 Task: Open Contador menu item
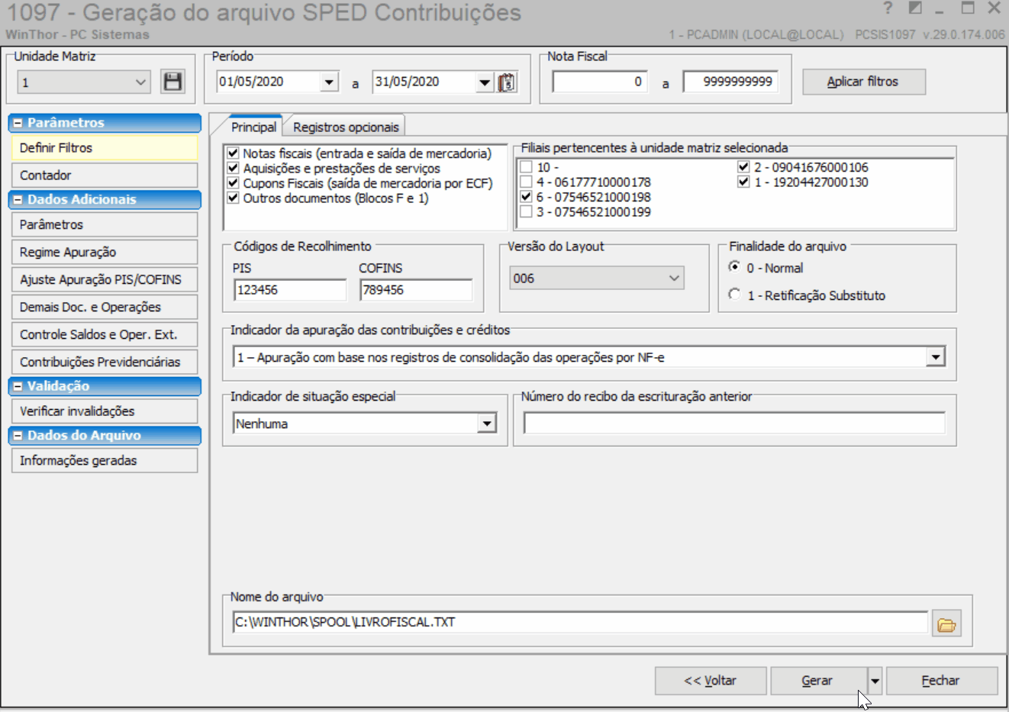coord(105,176)
